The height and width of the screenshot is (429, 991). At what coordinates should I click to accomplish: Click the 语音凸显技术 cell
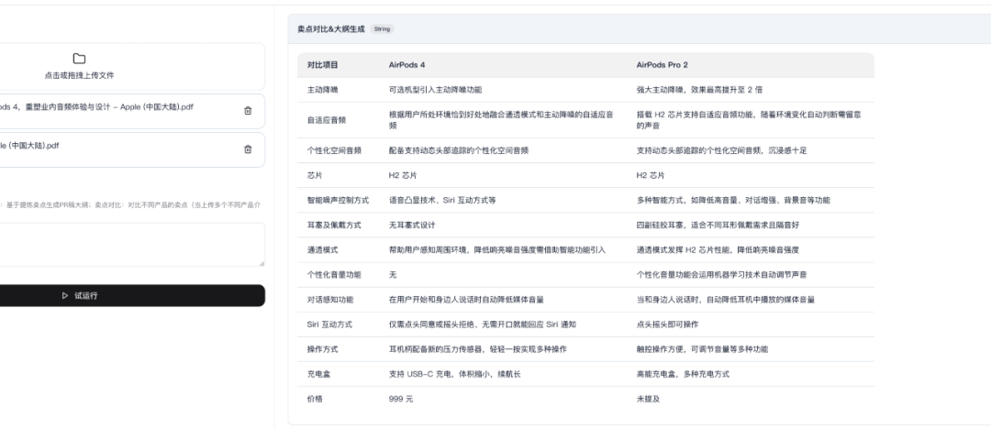442,200
